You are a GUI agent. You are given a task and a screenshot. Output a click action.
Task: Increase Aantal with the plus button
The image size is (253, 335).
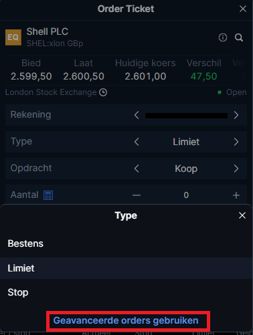pyautogui.click(x=236, y=195)
